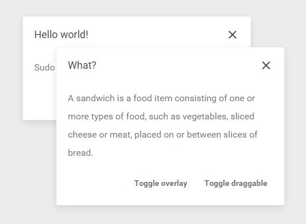Click the line starting "A sandwich is"
The width and height of the screenshot is (306, 224).
(161, 98)
